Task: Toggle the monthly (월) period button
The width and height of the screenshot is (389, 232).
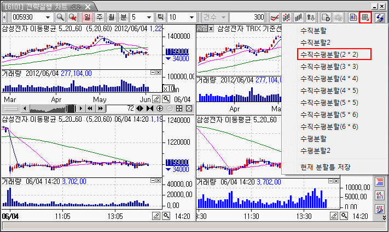Action: 111,17
